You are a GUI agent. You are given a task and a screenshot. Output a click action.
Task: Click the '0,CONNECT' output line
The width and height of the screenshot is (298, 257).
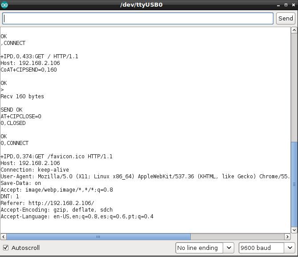(x=15, y=143)
